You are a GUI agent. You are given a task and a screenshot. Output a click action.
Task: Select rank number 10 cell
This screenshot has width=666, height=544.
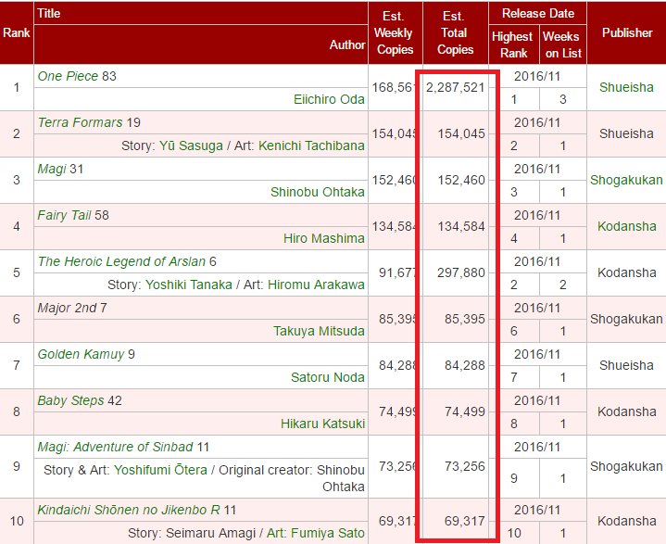17,521
